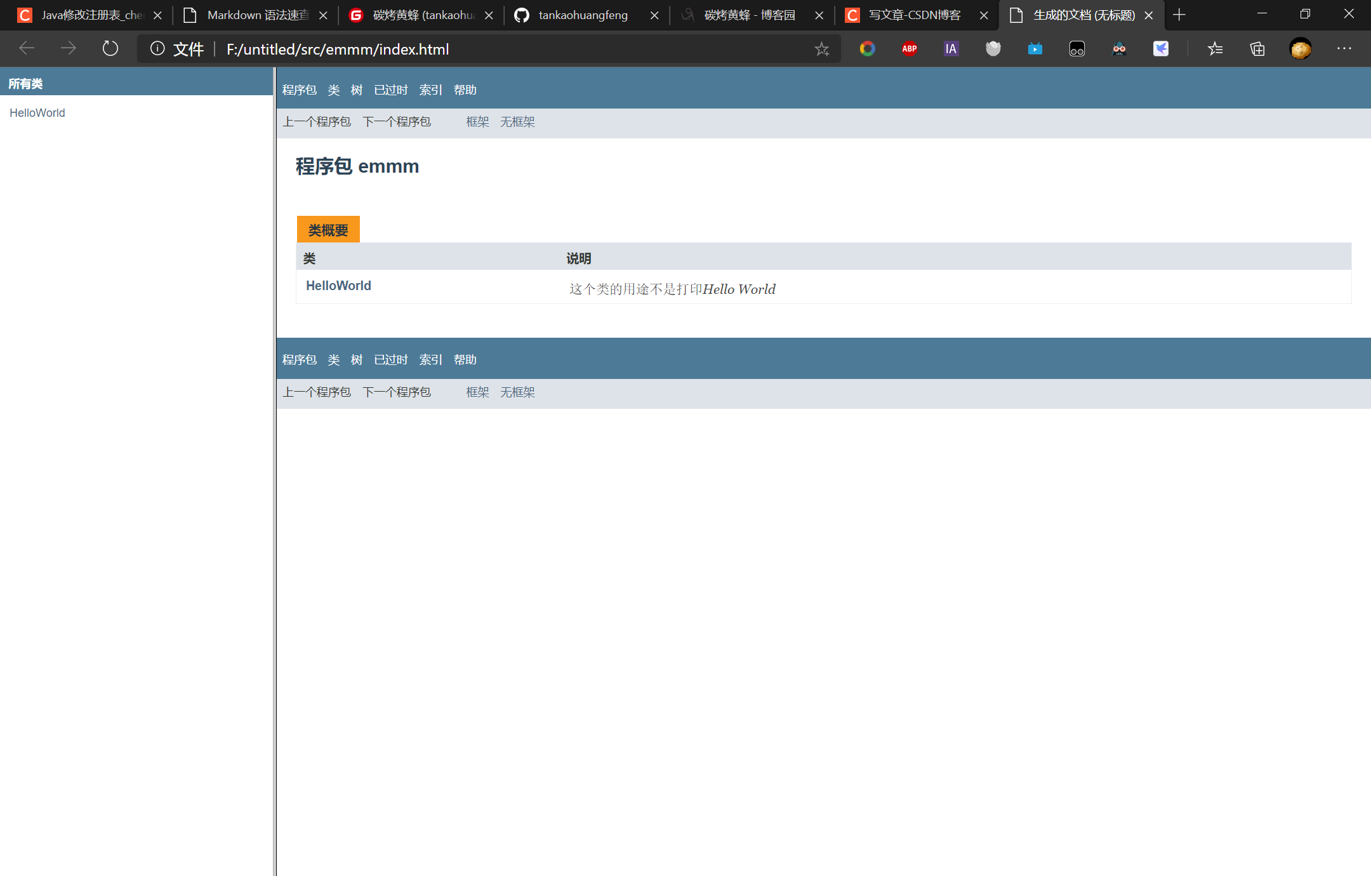Expand HelloWorld in sidebar tree
This screenshot has width=1371, height=876.
pyautogui.click(x=36, y=112)
